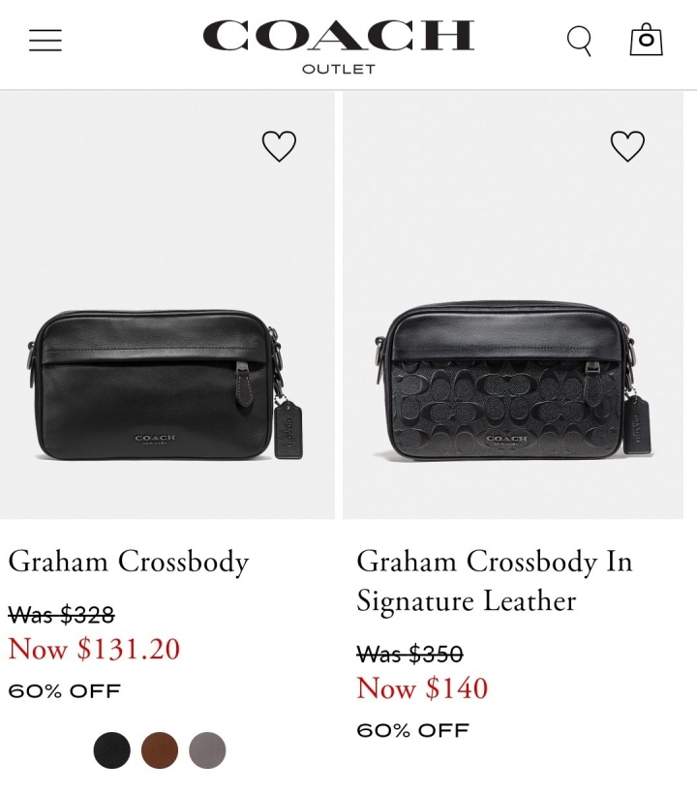
Task: Select the black color swatch
Action: [112, 750]
